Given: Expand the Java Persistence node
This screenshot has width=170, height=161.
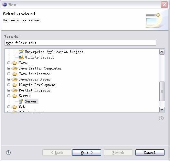Looking at the screenshot, I should click(9, 74).
